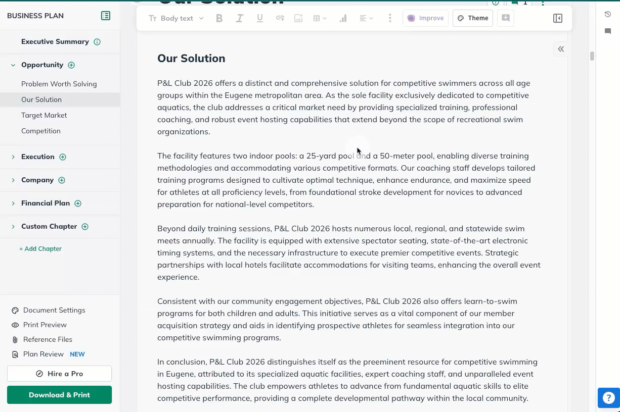Image resolution: width=620 pixels, height=412 pixels.
Task: Click the BUSINESS PLAN sidebar title
Action: tap(35, 16)
